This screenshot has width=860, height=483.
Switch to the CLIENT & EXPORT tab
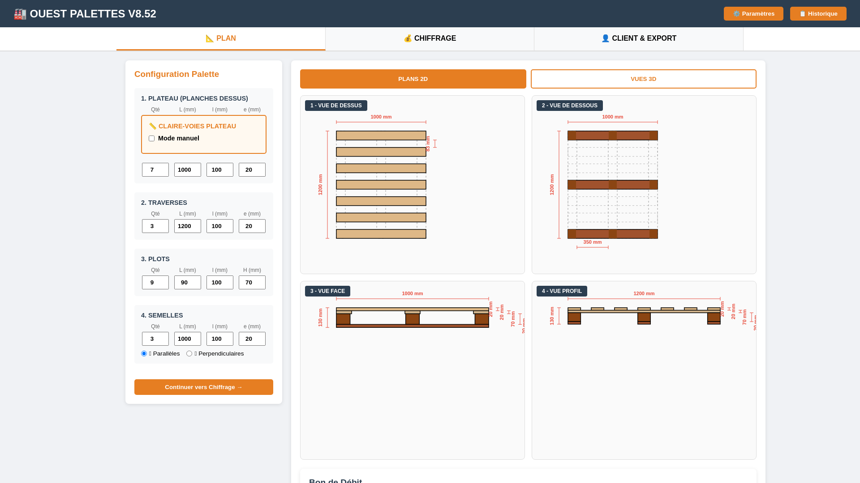coord(638,38)
